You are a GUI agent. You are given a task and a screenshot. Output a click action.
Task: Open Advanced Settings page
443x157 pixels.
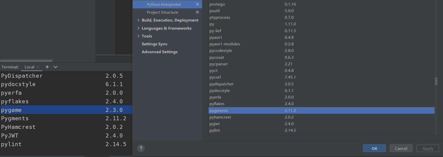160,52
